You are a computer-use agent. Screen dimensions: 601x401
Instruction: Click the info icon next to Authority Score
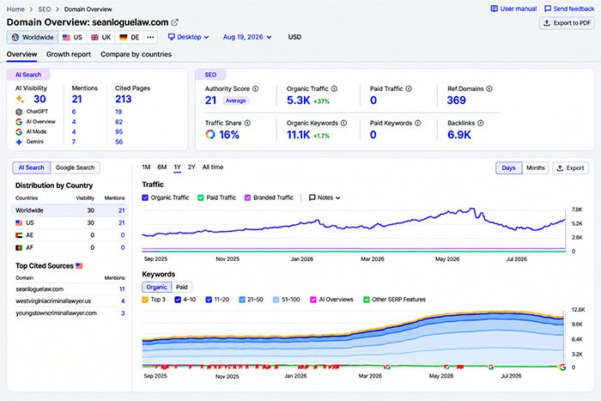click(x=255, y=88)
